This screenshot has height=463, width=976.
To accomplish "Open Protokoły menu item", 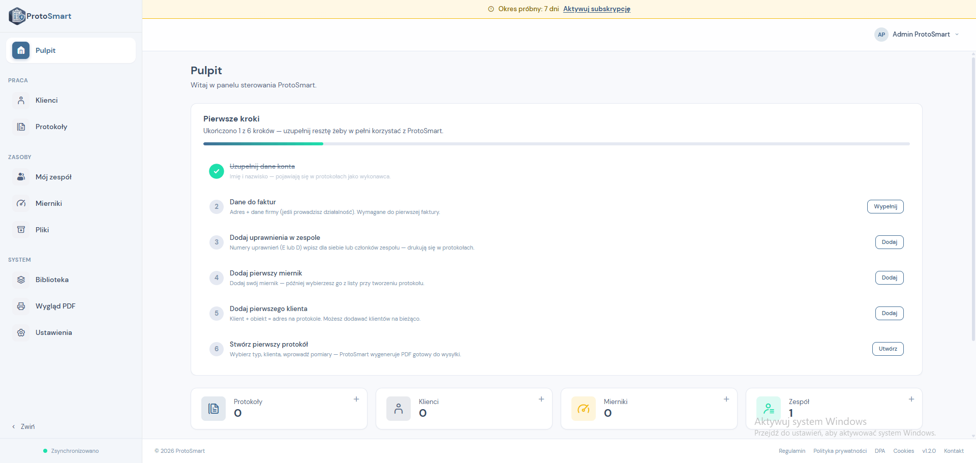I will click(x=71, y=127).
